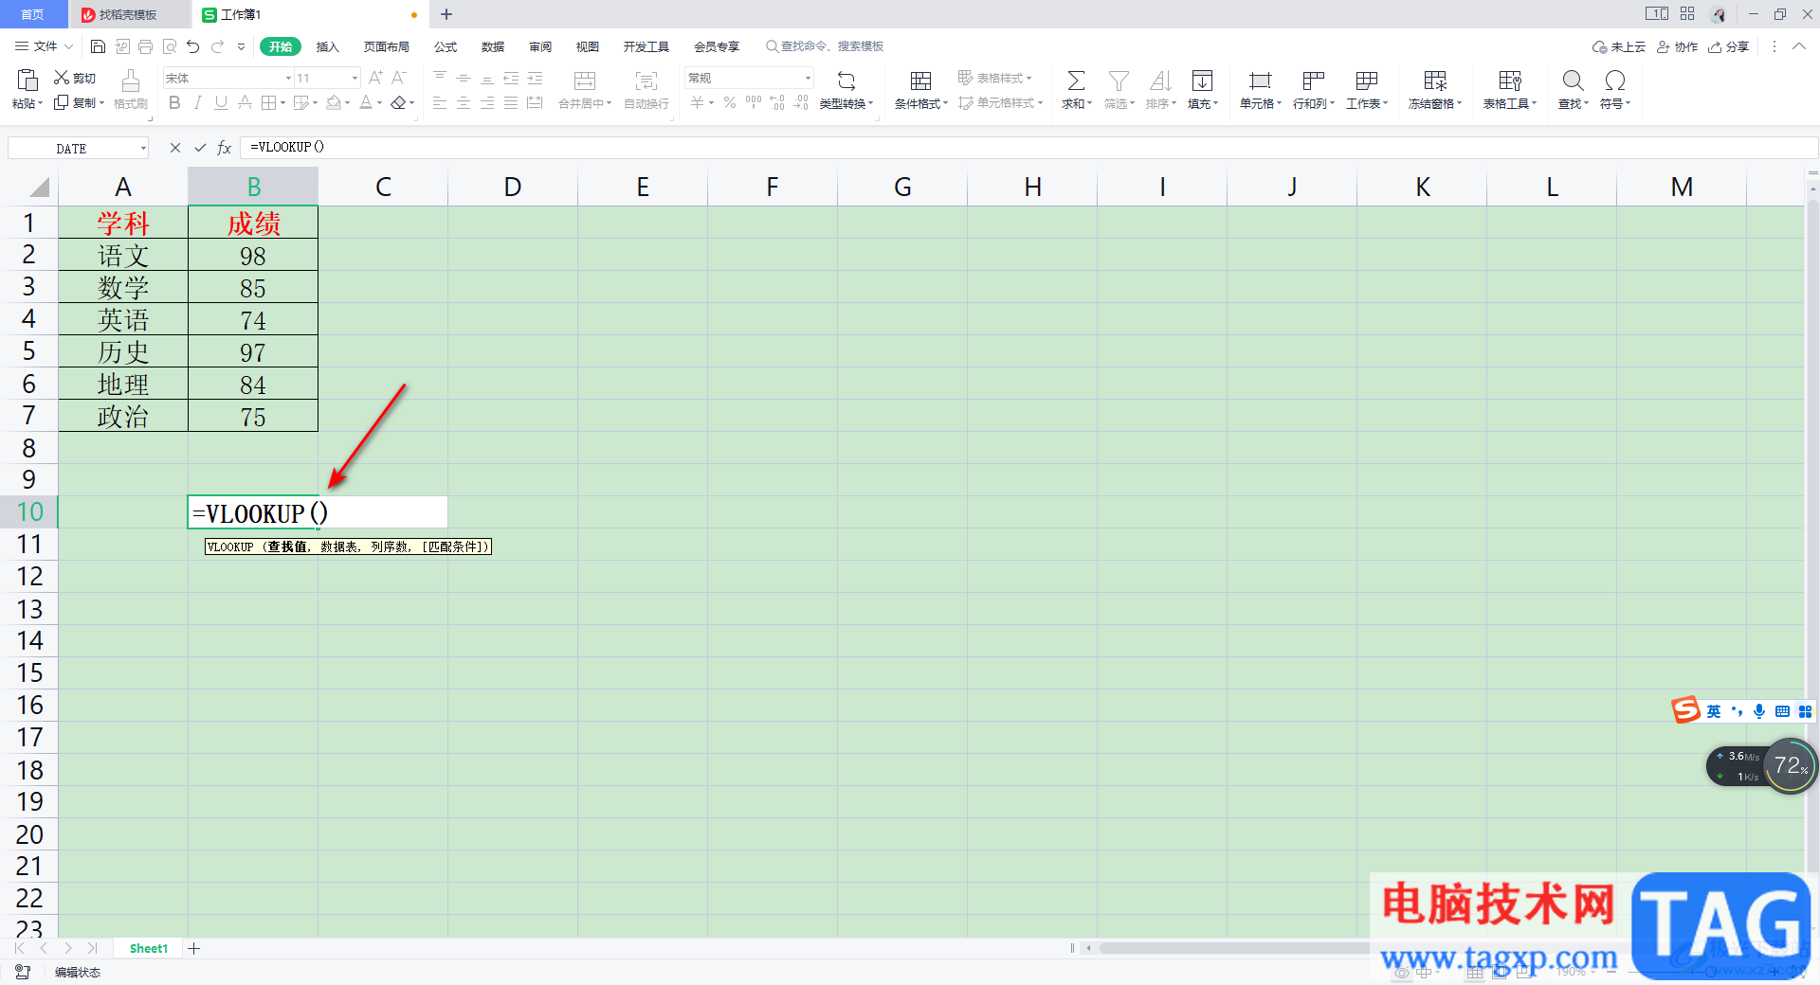Open Conditional Formatting (条件格式)
Image resolution: width=1820 pixels, height=985 pixels.
click(x=920, y=89)
